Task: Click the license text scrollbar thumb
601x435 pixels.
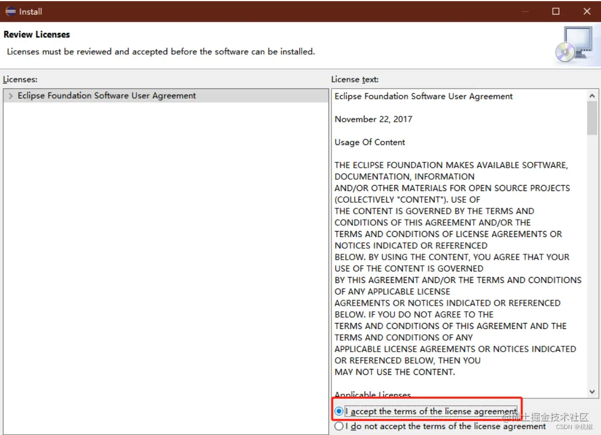Action: 592,118
